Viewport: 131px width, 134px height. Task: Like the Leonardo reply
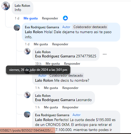[51, 107]
